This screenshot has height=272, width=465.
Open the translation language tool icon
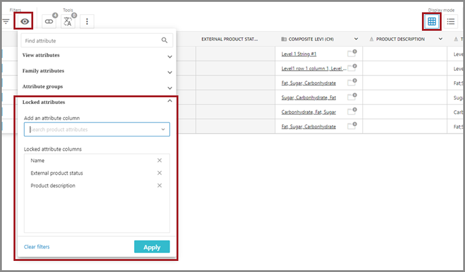pos(68,22)
